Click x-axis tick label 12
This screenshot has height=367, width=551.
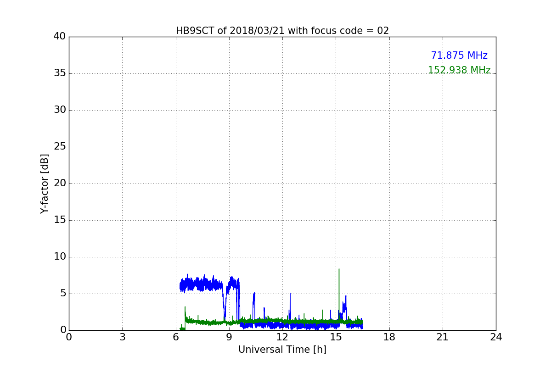tap(282, 337)
